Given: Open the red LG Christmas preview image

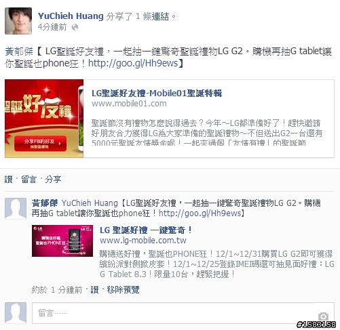Looking at the screenshot, I should coord(44,119).
